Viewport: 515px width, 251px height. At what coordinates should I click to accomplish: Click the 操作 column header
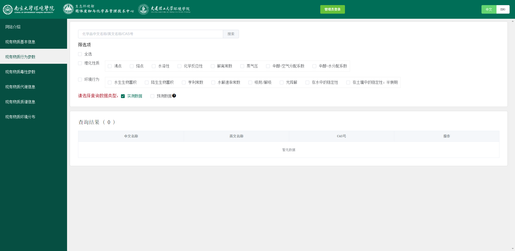(447, 136)
